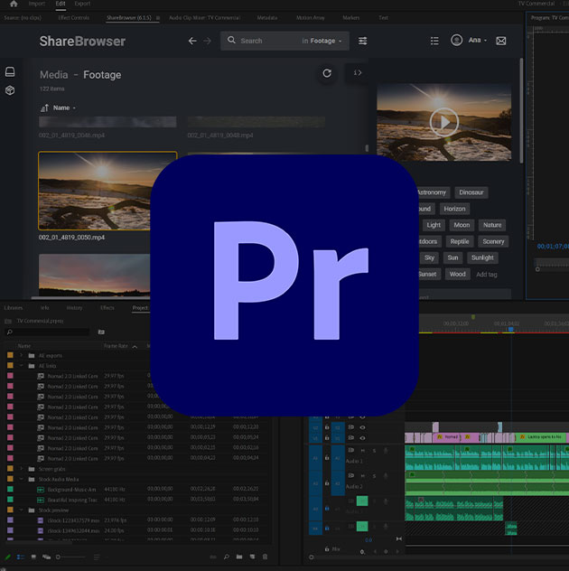
Task: Toggle sync lock on Audio 2 track
Action: [x=351, y=476]
